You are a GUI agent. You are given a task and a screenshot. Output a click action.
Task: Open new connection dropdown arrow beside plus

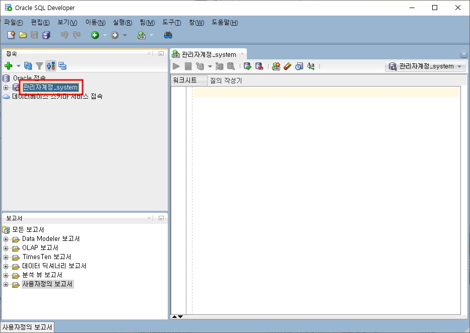(18, 66)
